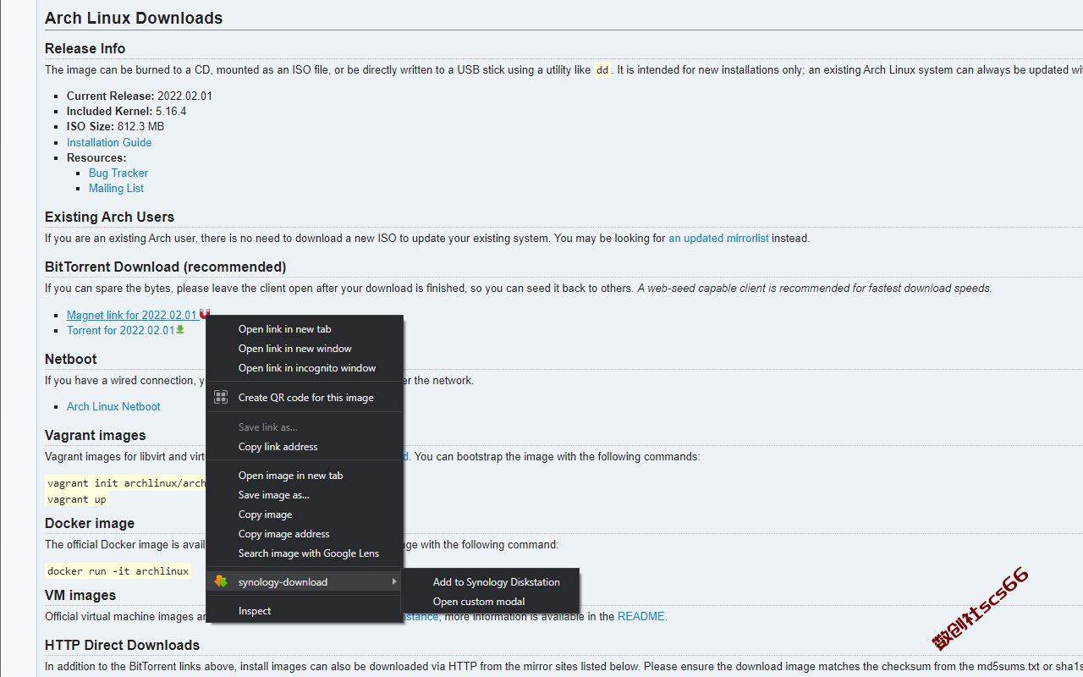Click 'ISO Size: 812.3 MB' text

(x=115, y=126)
